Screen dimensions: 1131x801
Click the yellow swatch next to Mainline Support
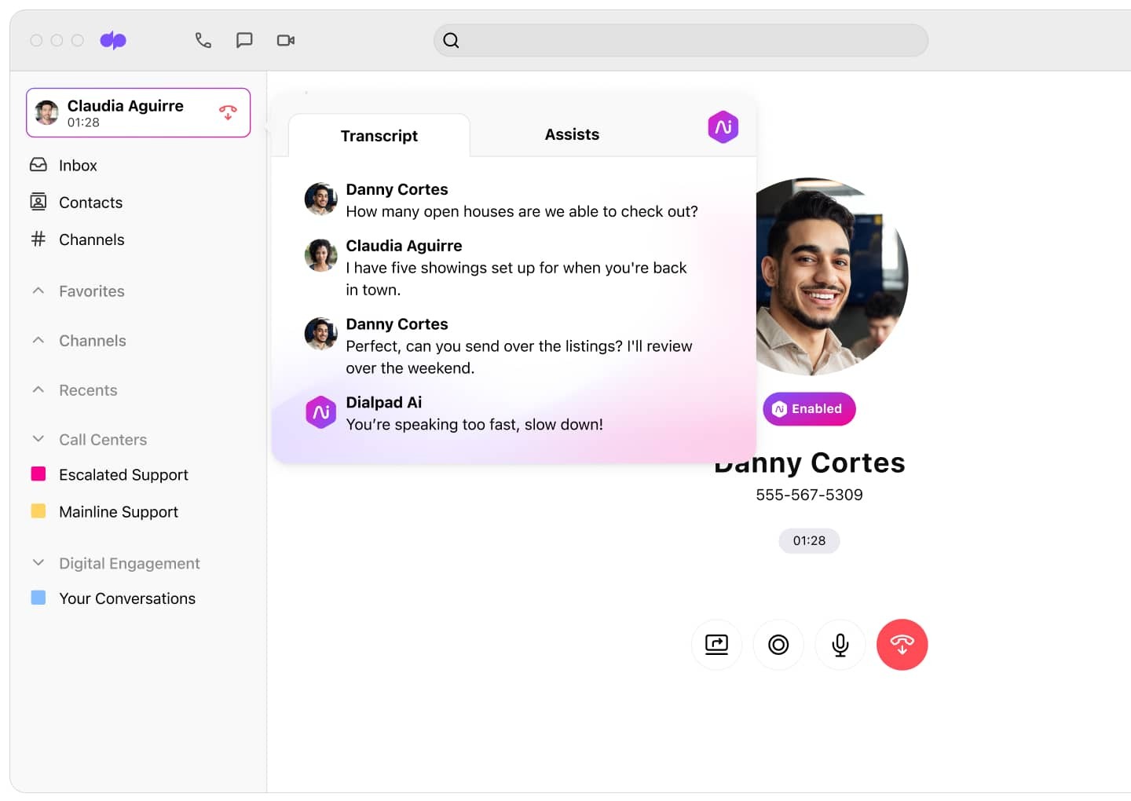38,511
